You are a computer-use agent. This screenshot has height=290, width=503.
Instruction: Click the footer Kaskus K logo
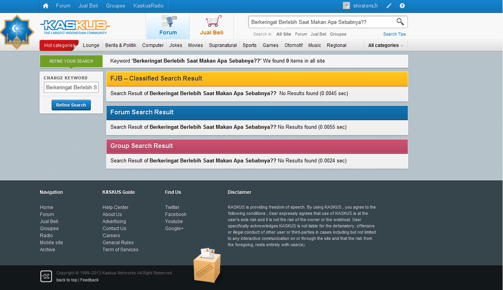(x=46, y=276)
